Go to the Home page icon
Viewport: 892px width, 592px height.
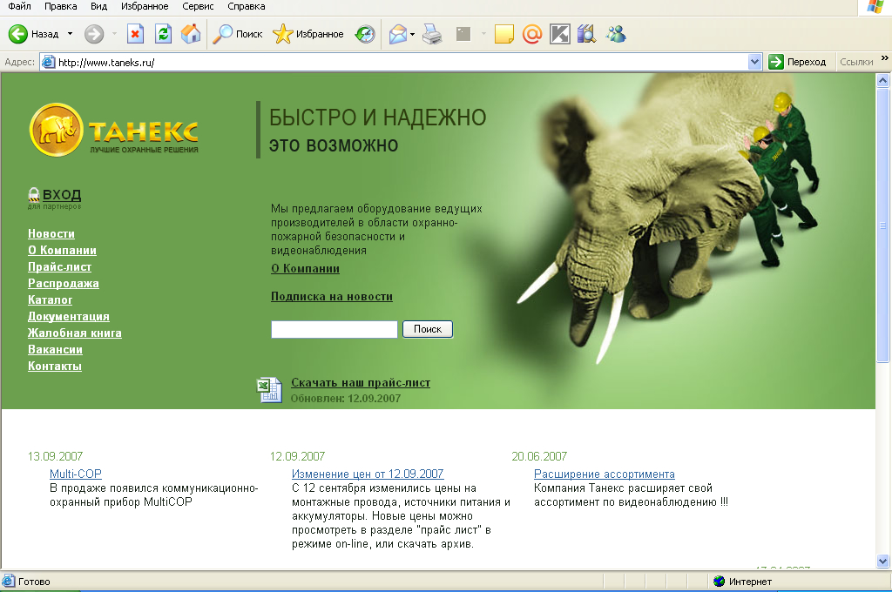coord(191,34)
